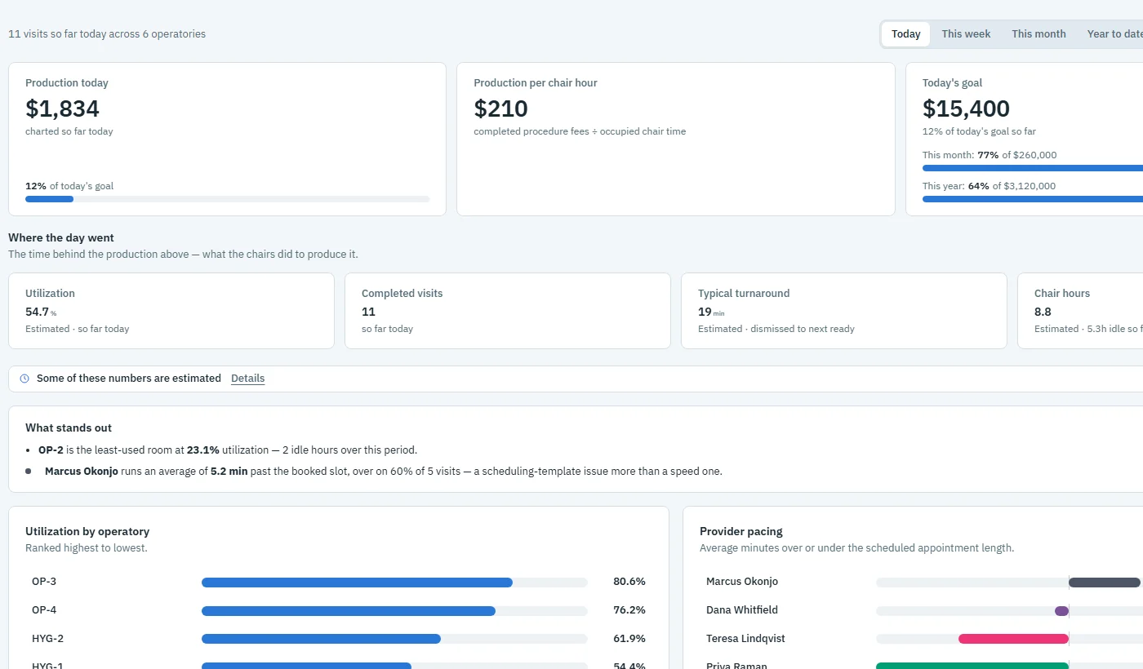Click the HYG-2 label in the utilization list
1143x669 pixels.
pos(47,639)
